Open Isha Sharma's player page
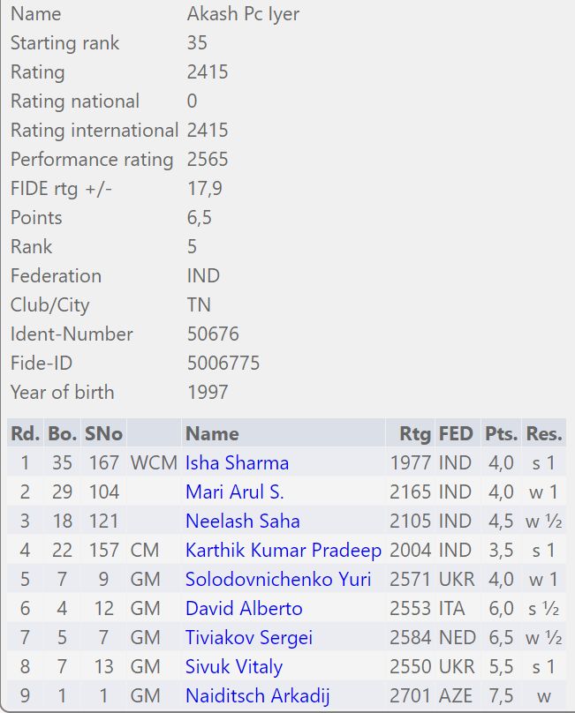This screenshot has height=713, width=575. 237,463
